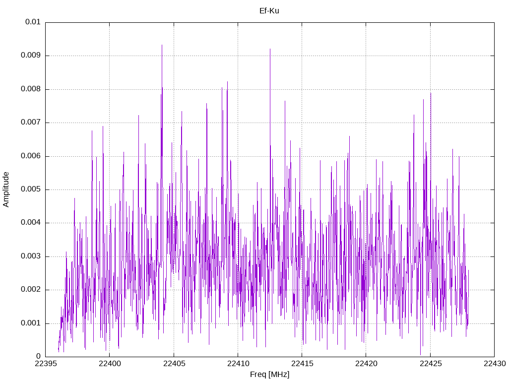Click the x-axis tick label 22410

point(238,364)
